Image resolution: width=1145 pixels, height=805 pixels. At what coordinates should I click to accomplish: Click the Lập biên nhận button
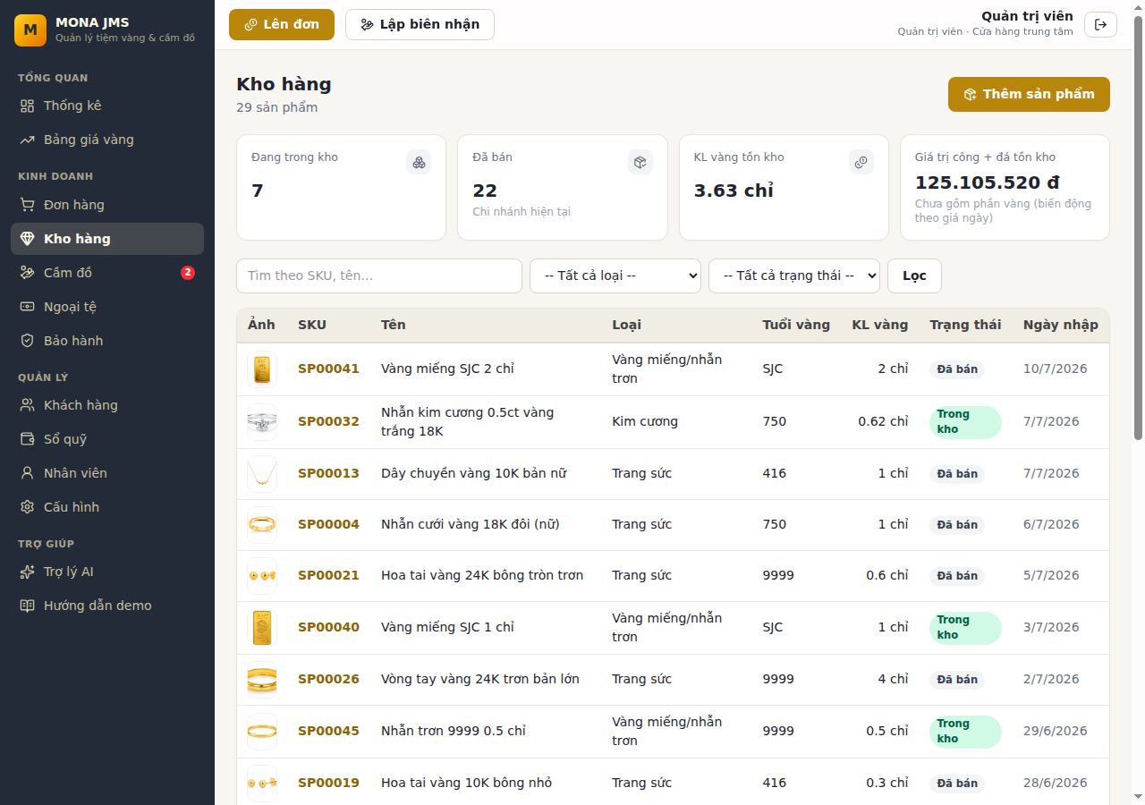[420, 24]
